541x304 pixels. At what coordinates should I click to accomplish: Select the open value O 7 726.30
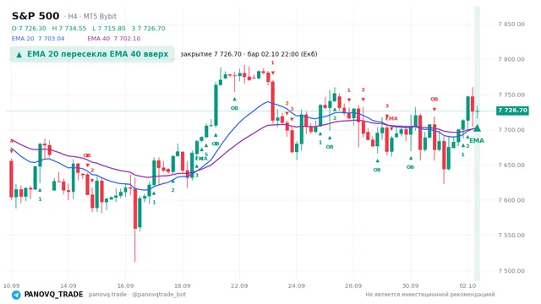pos(29,28)
